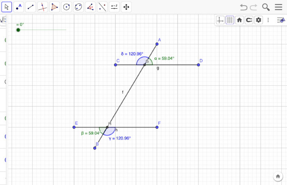Click on the green slider track
The height and width of the screenshot is (185, 287).
(x=42, y=30)
